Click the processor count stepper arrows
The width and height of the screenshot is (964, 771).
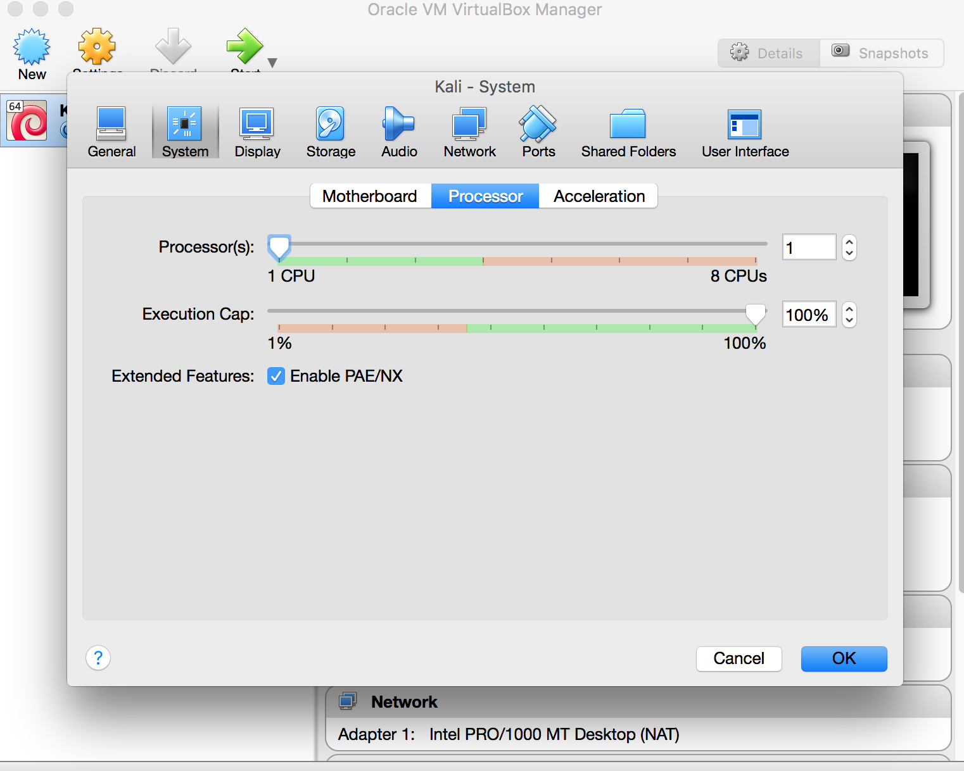coord(849,247)
